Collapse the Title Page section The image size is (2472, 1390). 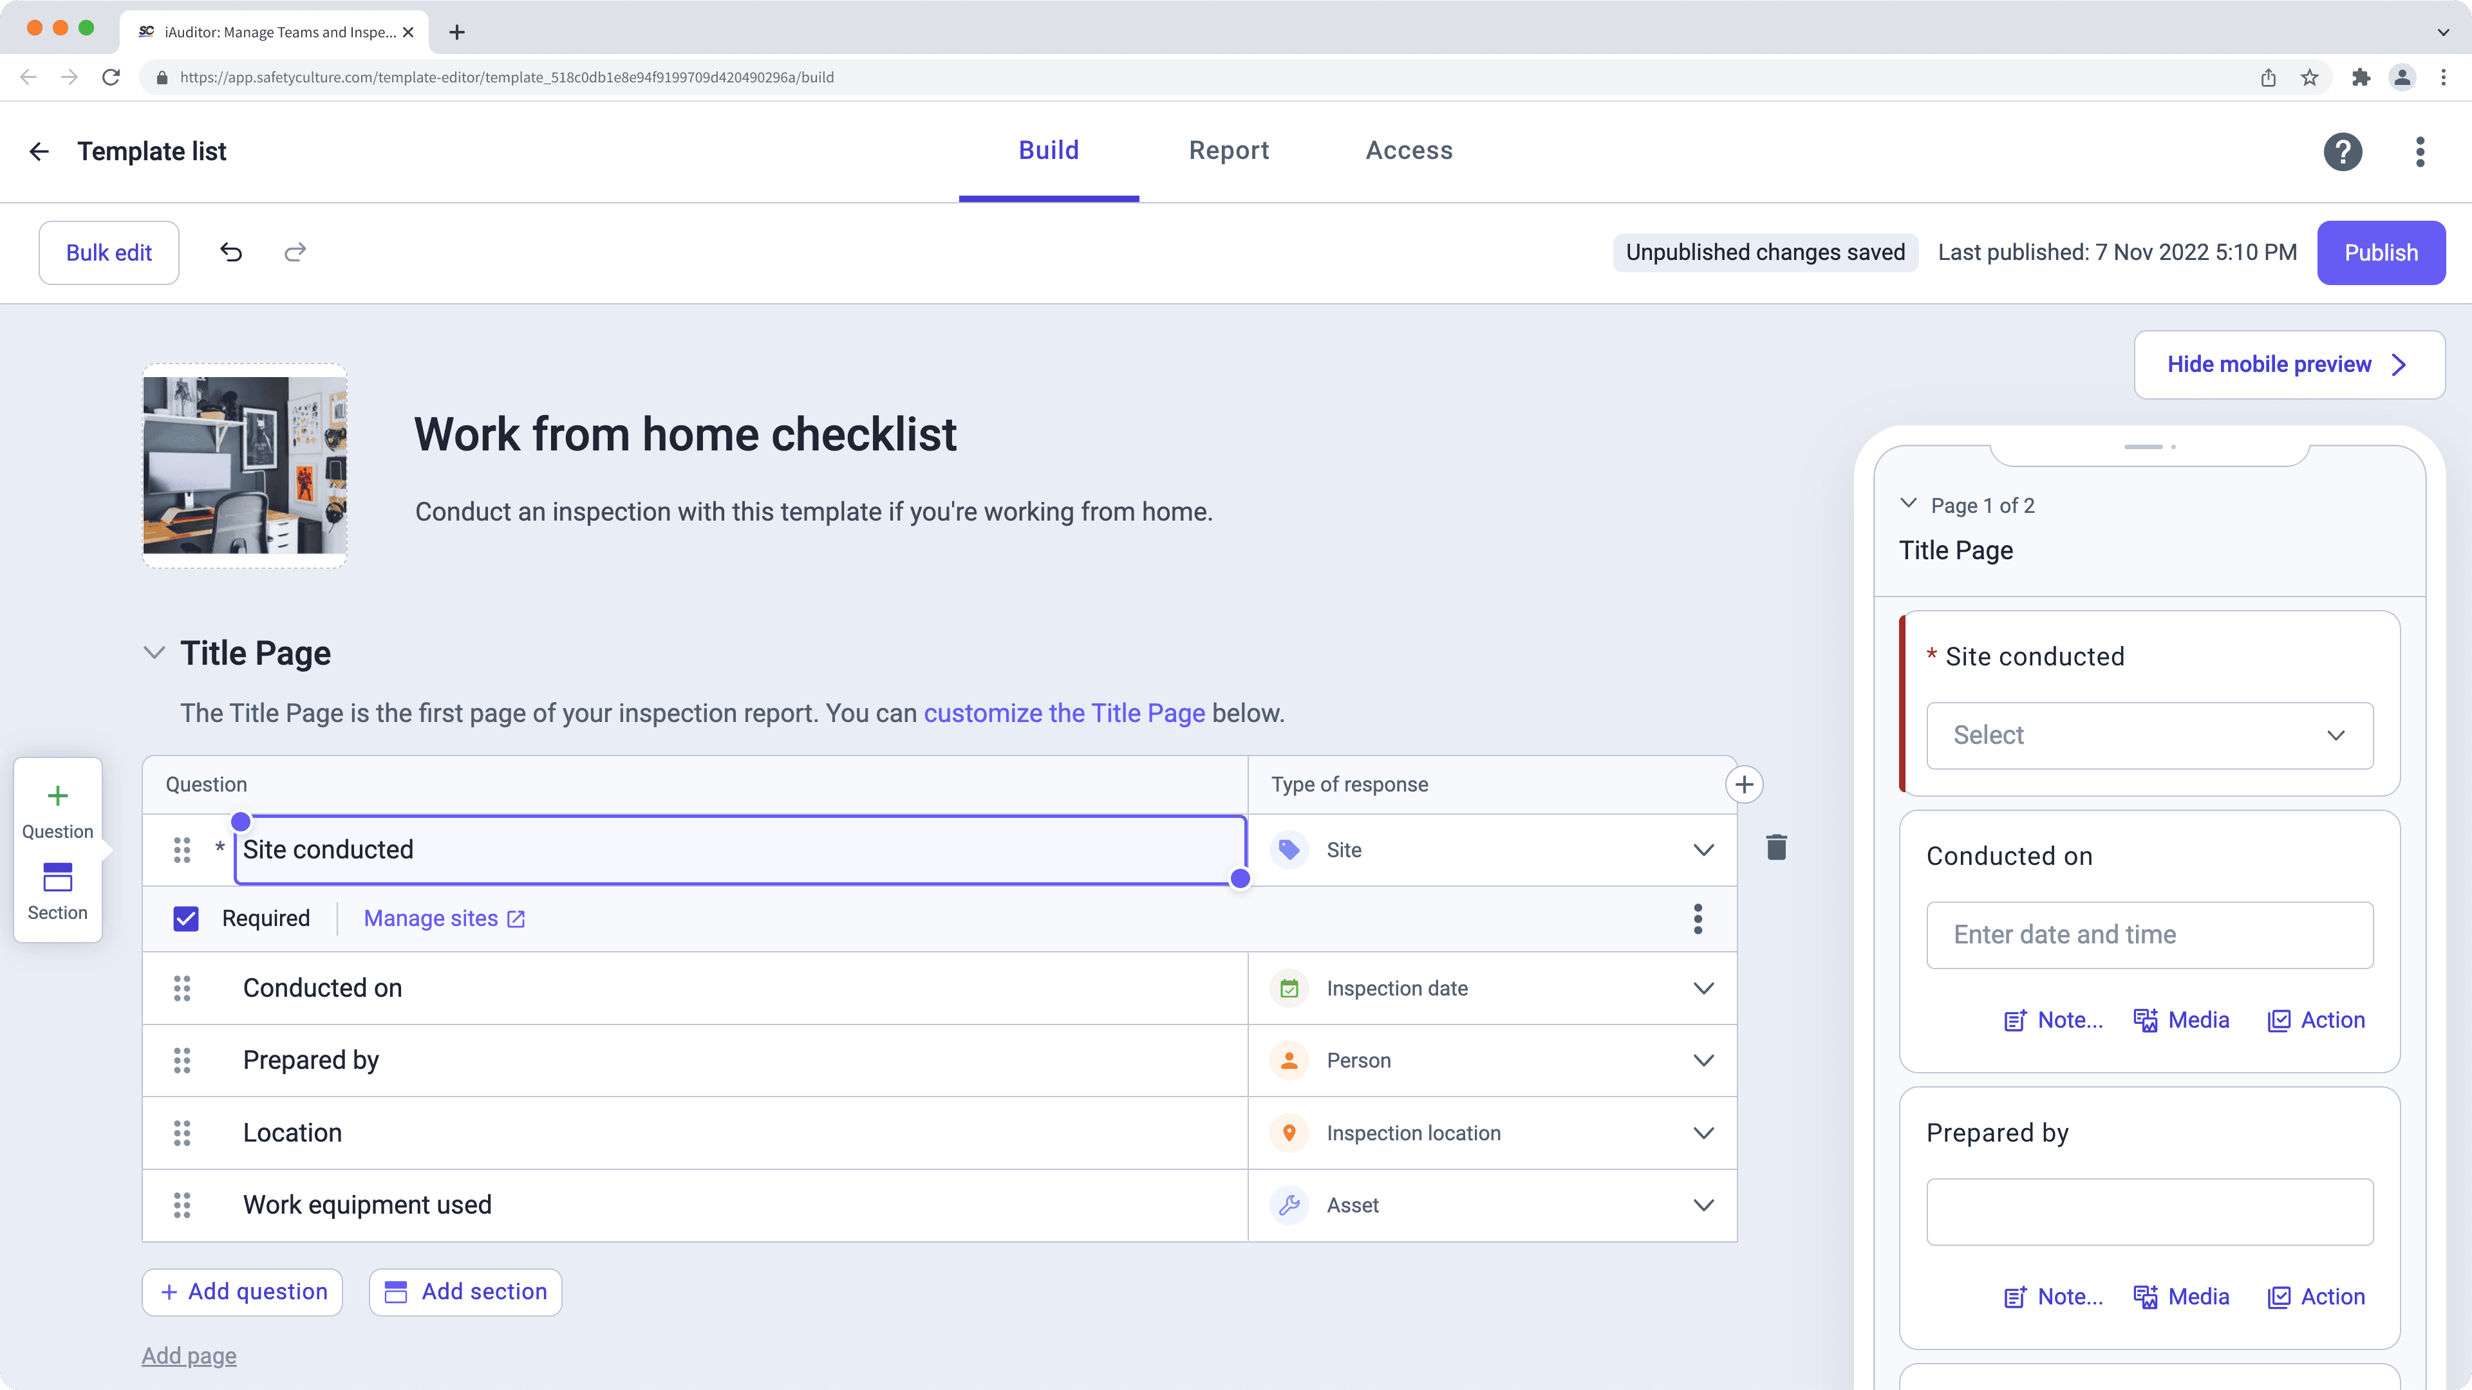point(154,653)
